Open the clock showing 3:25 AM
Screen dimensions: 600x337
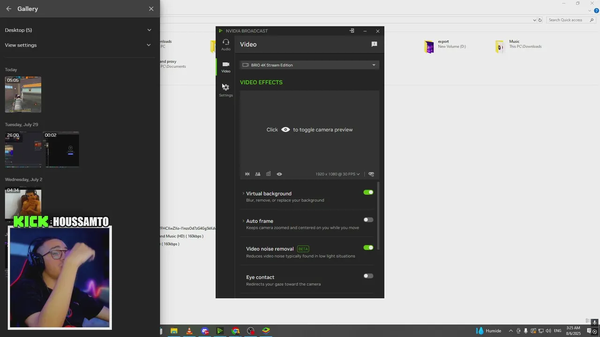pyautogui.click(x=573, y=330)
